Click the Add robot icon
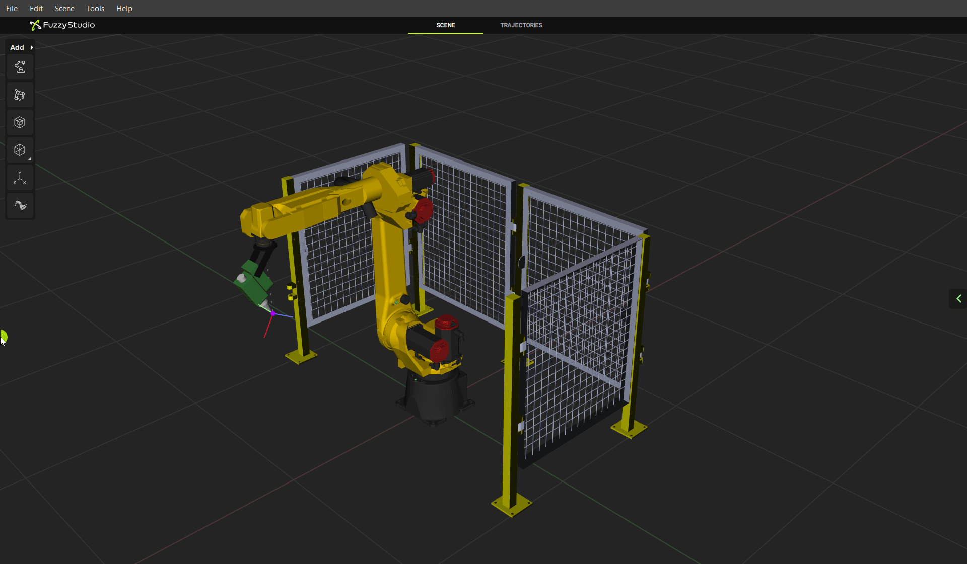This screenshot has width=967, height=564. point(20,67)
